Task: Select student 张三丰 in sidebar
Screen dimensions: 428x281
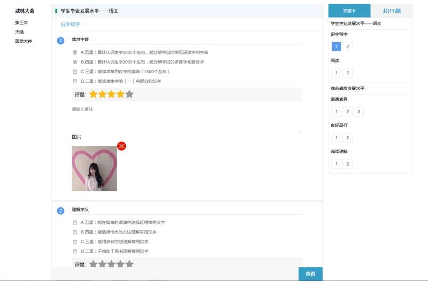Action: pyautogui.click(x=21, y=23)
